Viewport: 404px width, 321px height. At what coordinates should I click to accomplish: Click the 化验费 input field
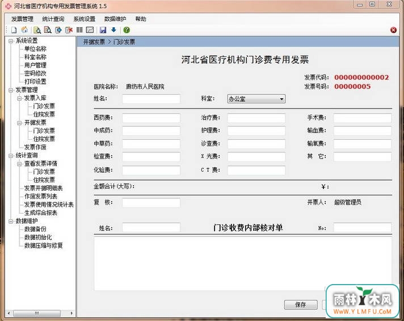point(152,170)
